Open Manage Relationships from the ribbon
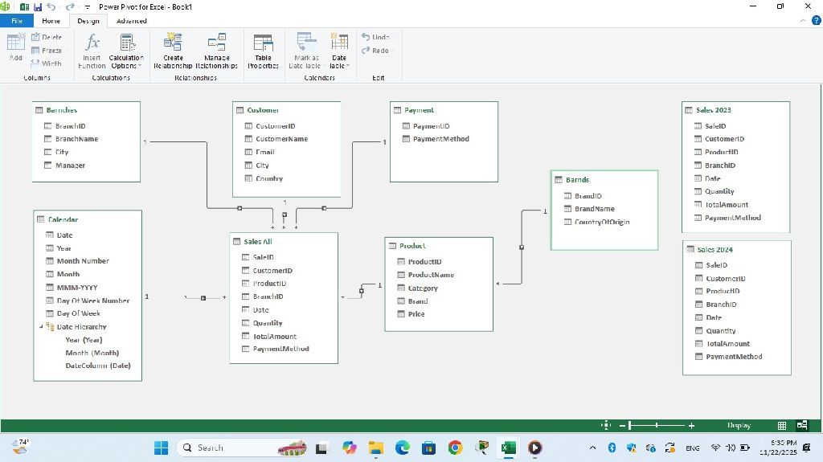The width and height of the screenshot is (823, 462). coord(216,44)
